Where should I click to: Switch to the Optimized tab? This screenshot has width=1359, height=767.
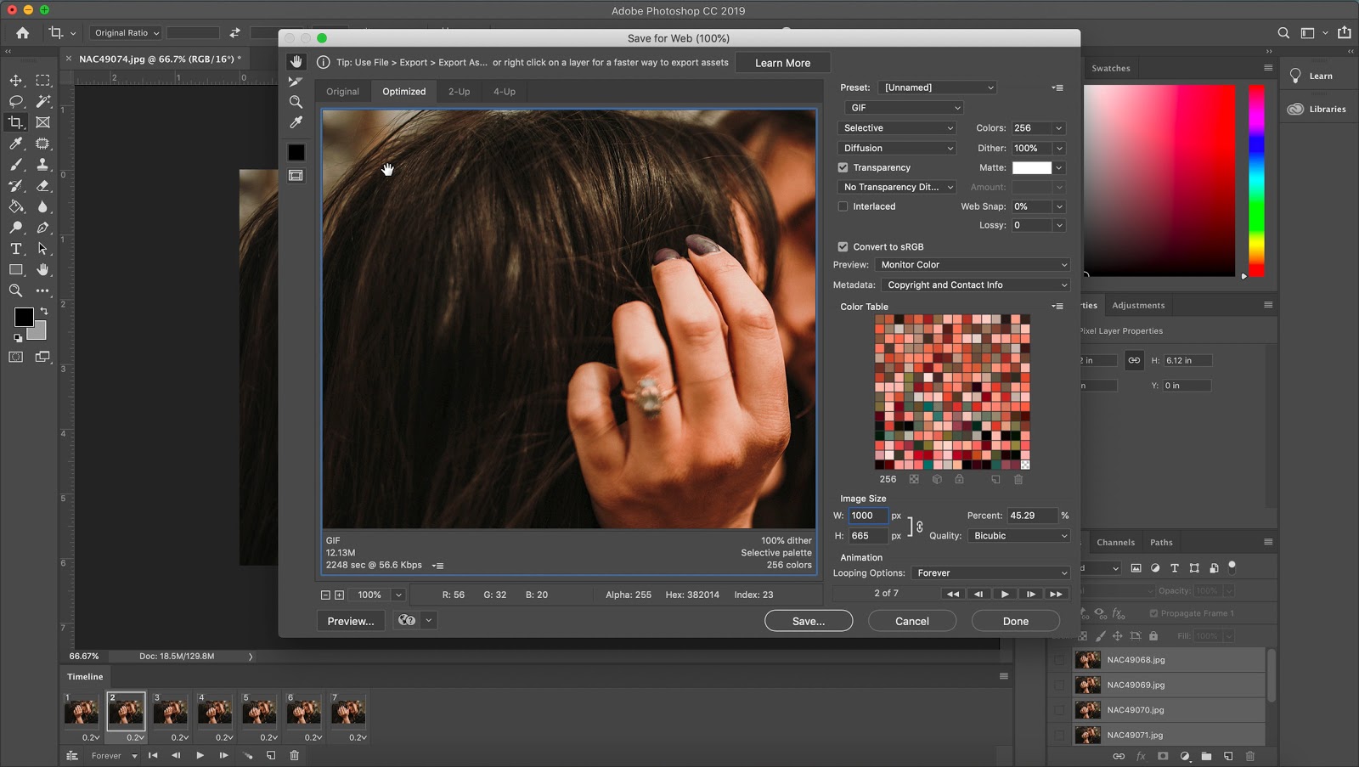404,92
